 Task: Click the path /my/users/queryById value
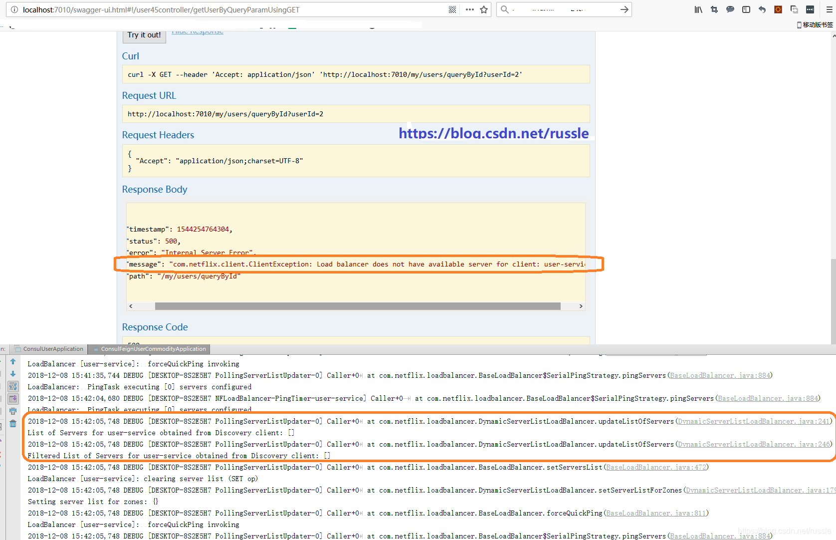click(x=199, y=276)
